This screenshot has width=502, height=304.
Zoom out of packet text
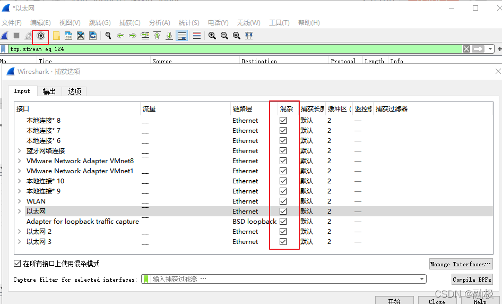point(224,36)
